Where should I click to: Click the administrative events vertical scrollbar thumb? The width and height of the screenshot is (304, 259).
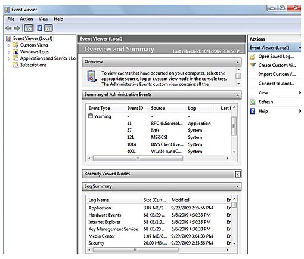click(234, 126)
